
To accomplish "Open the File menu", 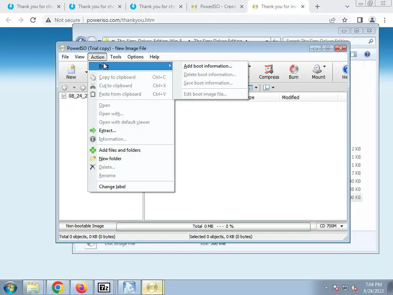I will pos(65,57).
